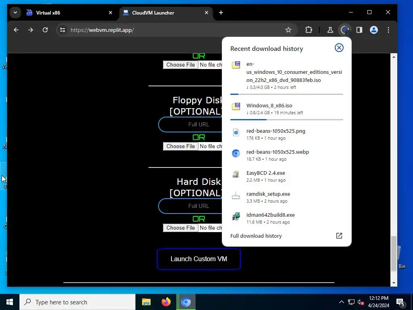Screen dimensions: 413x310
Task: Open the notification center icon
Action: [400, 302]
